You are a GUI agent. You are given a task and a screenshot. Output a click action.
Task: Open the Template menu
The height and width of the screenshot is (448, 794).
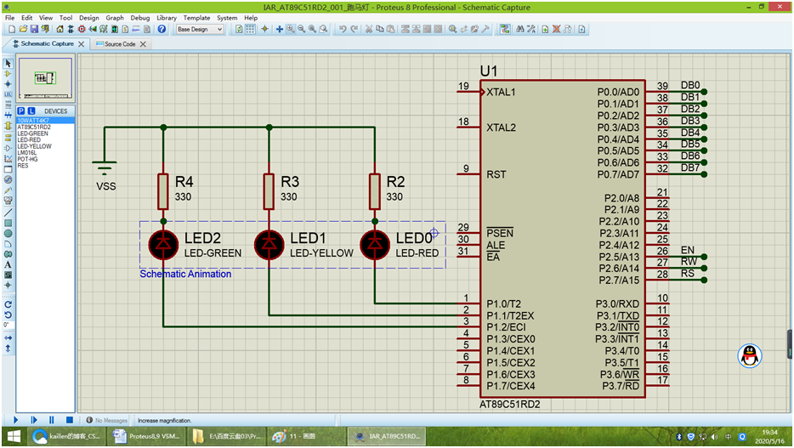197,18
